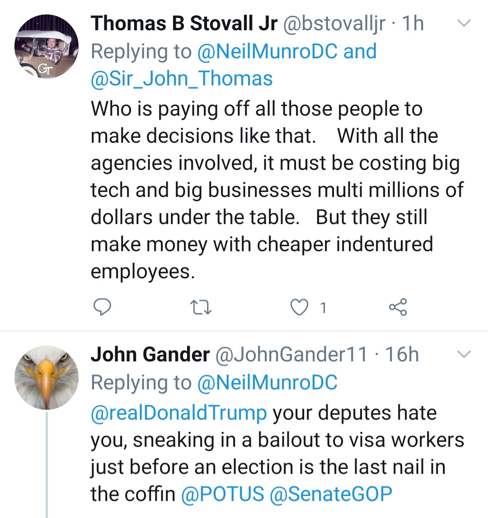Open @NeilMunroDC mention in Gander's reply
The height and width of the screenshot is (518, 488).
coord(267,383)
